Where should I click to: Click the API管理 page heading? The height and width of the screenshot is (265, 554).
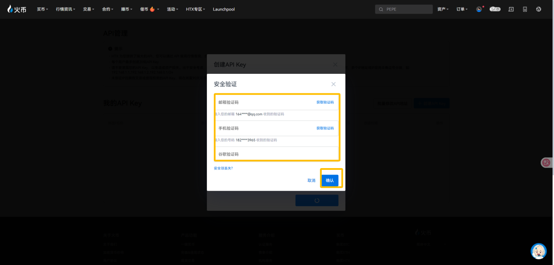point(115,34)
